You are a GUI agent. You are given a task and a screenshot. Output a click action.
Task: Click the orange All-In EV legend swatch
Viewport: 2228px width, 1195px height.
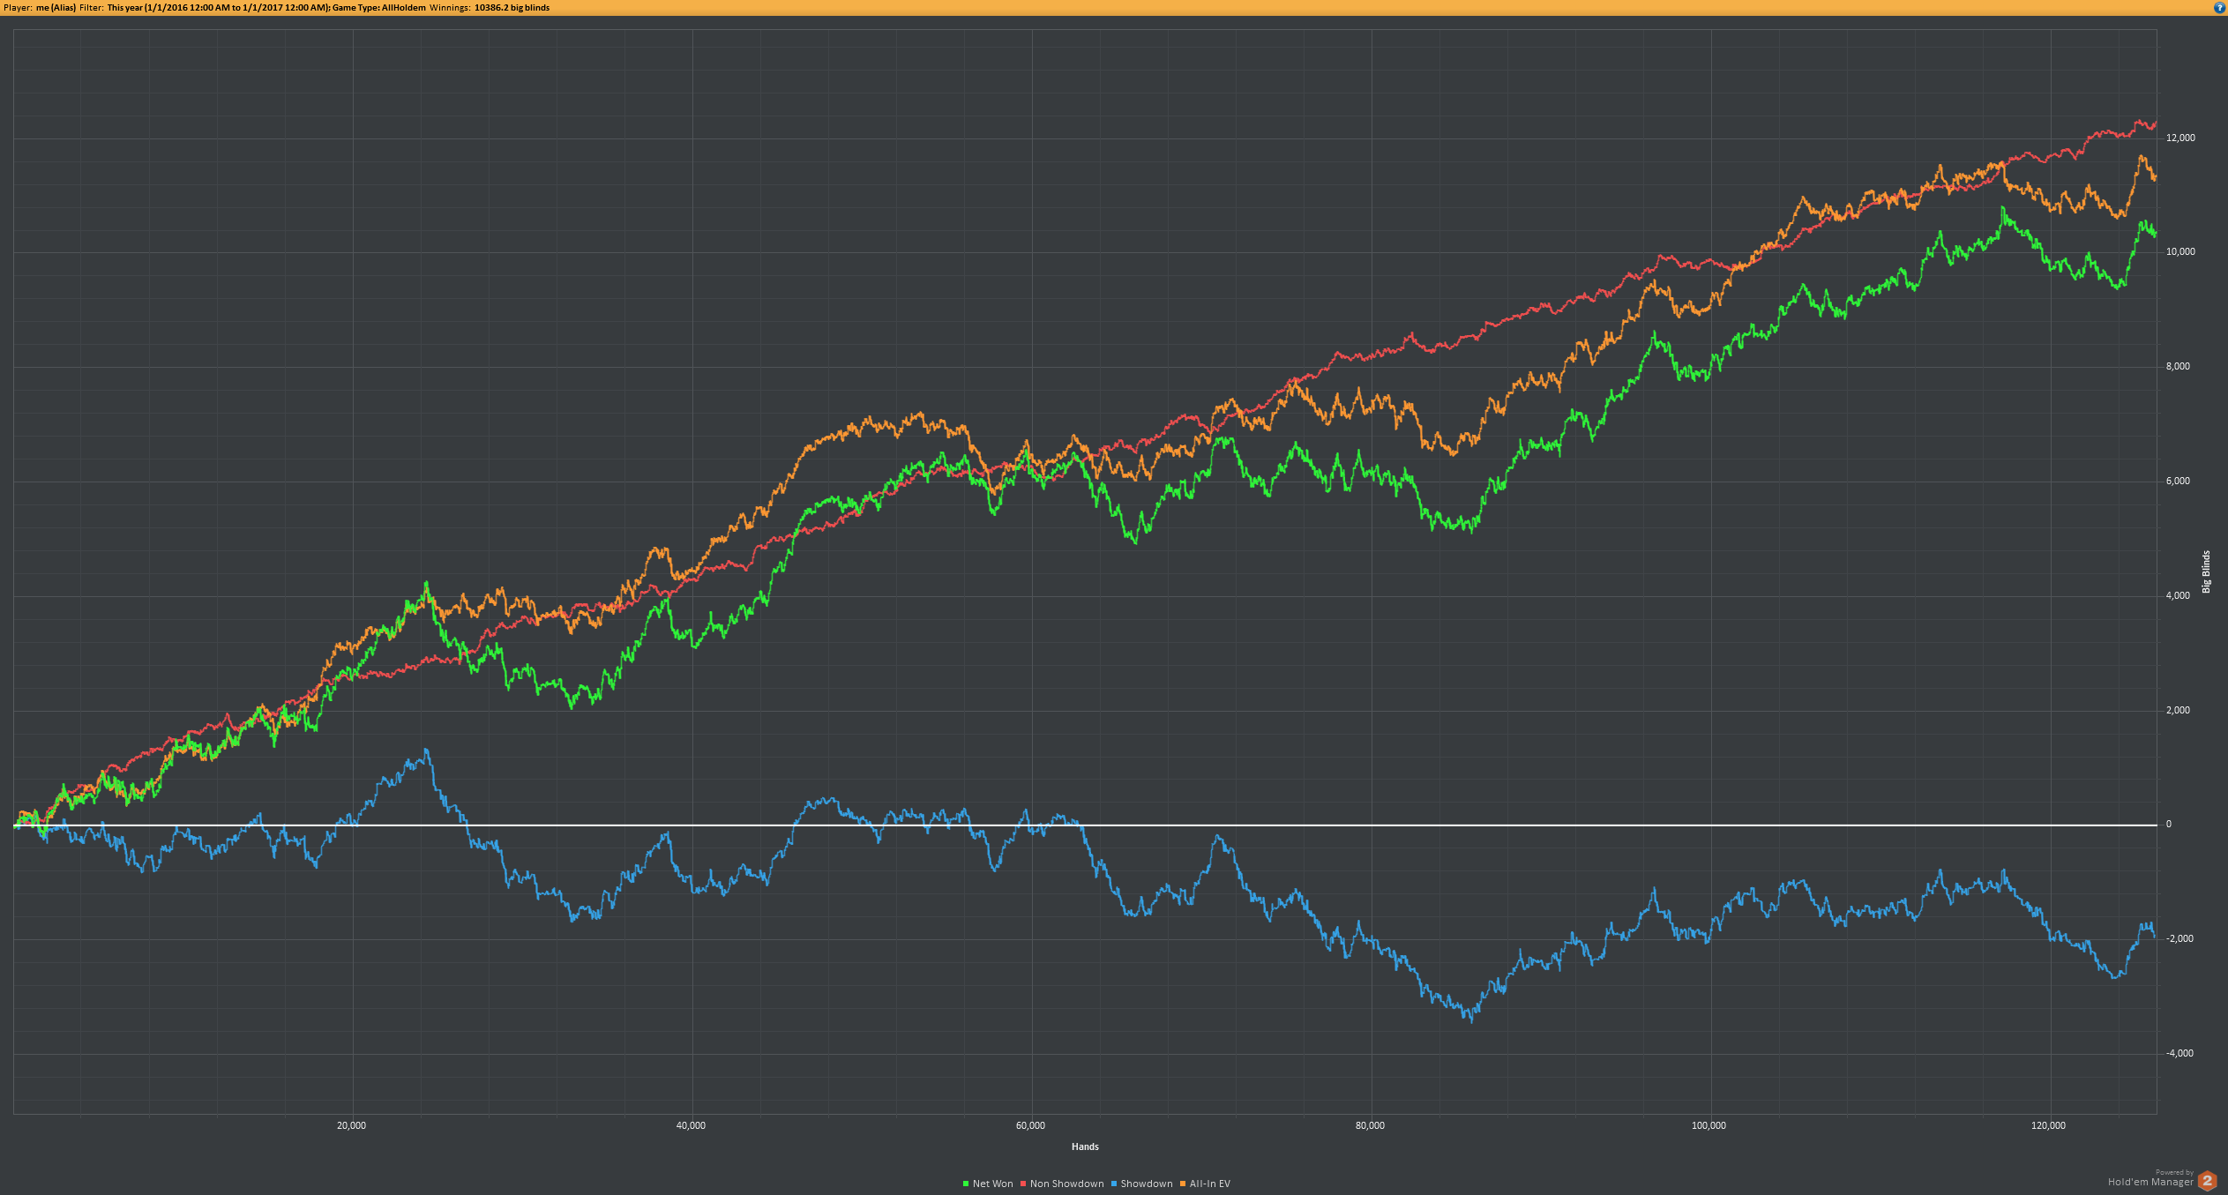[x=1183, y=1184]
